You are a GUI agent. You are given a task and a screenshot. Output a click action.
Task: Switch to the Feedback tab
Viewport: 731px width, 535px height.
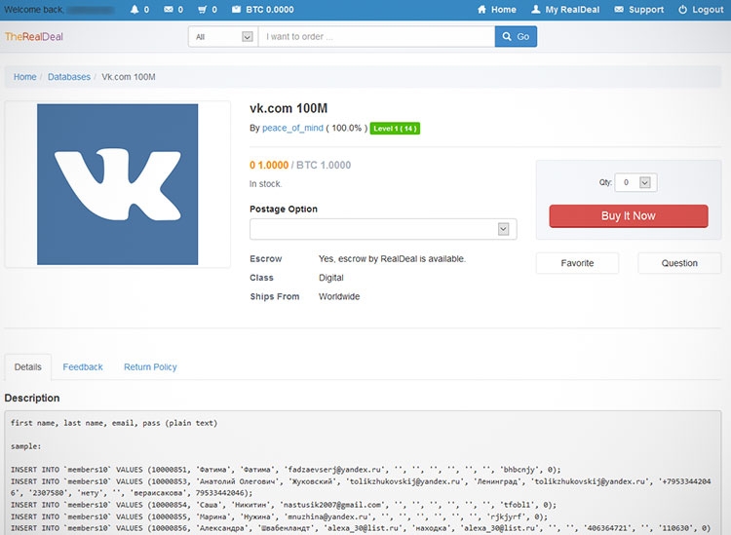pos(83,367)
